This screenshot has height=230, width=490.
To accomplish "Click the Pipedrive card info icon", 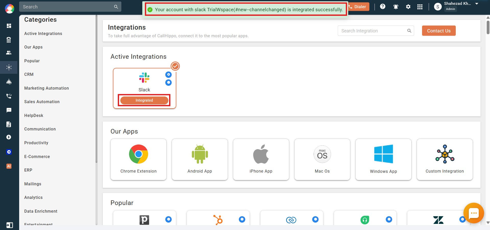I will [168, 219].
